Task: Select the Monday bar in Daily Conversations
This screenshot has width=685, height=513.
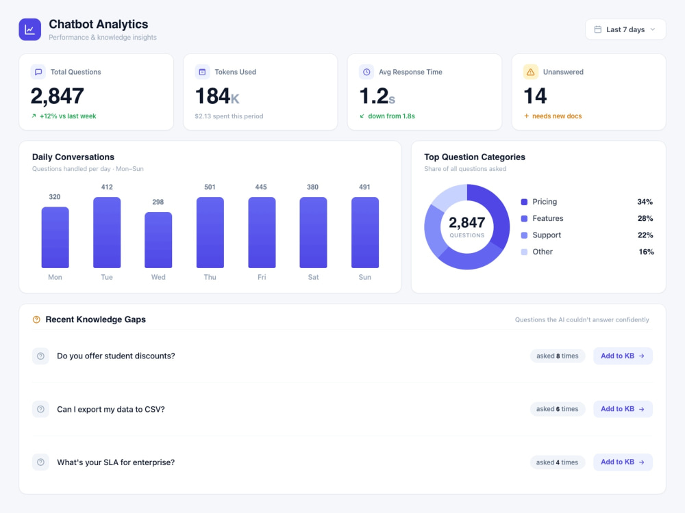Action: coord(55,237)
